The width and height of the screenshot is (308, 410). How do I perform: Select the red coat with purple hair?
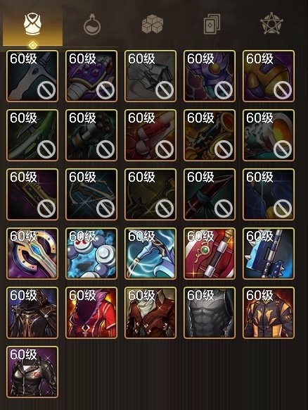[91, 313]
